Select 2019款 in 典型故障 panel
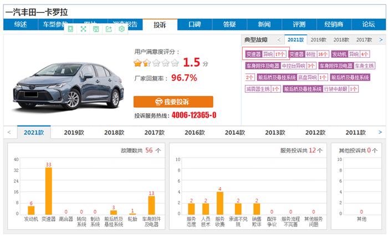 point(319,39)
